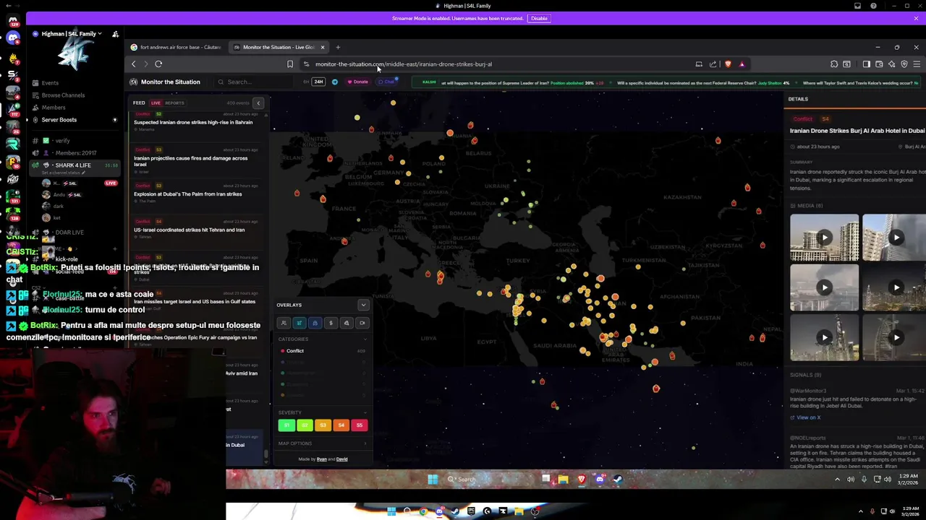
Task: Open Brave VPN shield icon
Action: [904, 64]
